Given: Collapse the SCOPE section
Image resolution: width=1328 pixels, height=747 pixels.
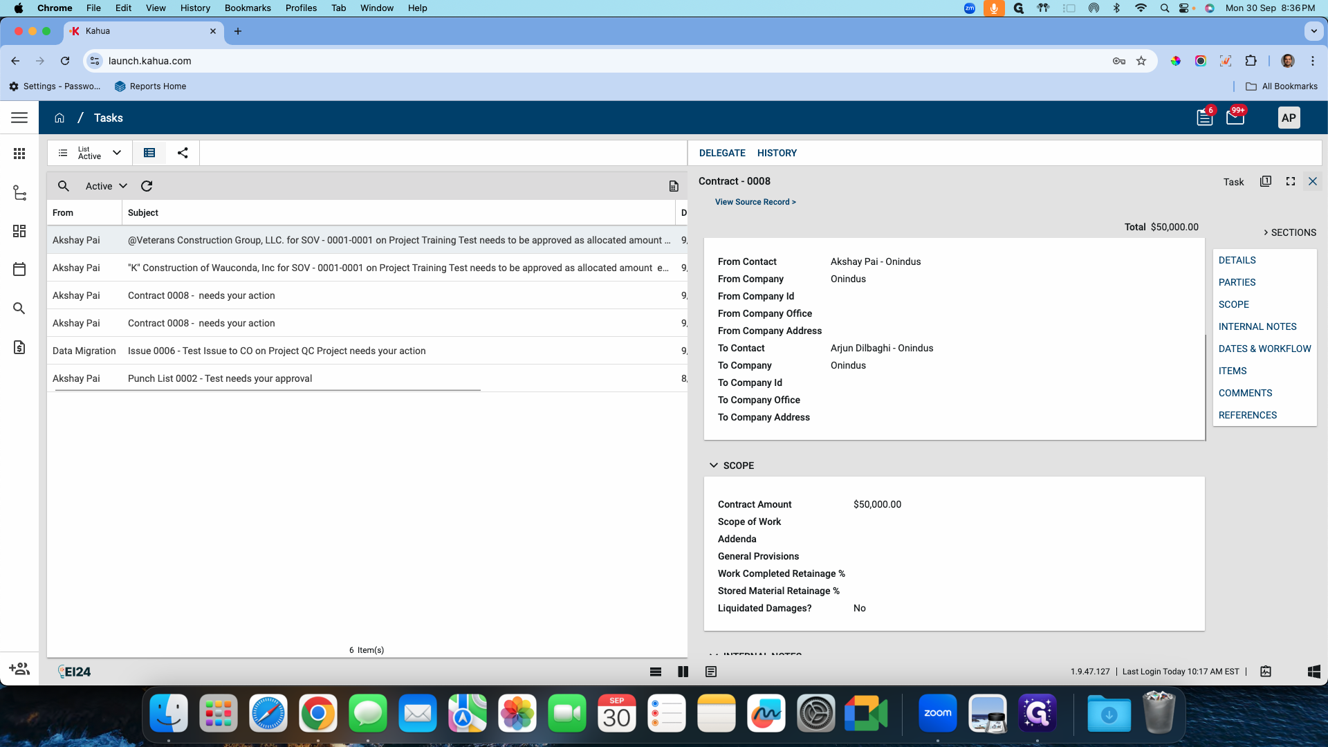Looking at the screenshot, I should coord(714,465).
